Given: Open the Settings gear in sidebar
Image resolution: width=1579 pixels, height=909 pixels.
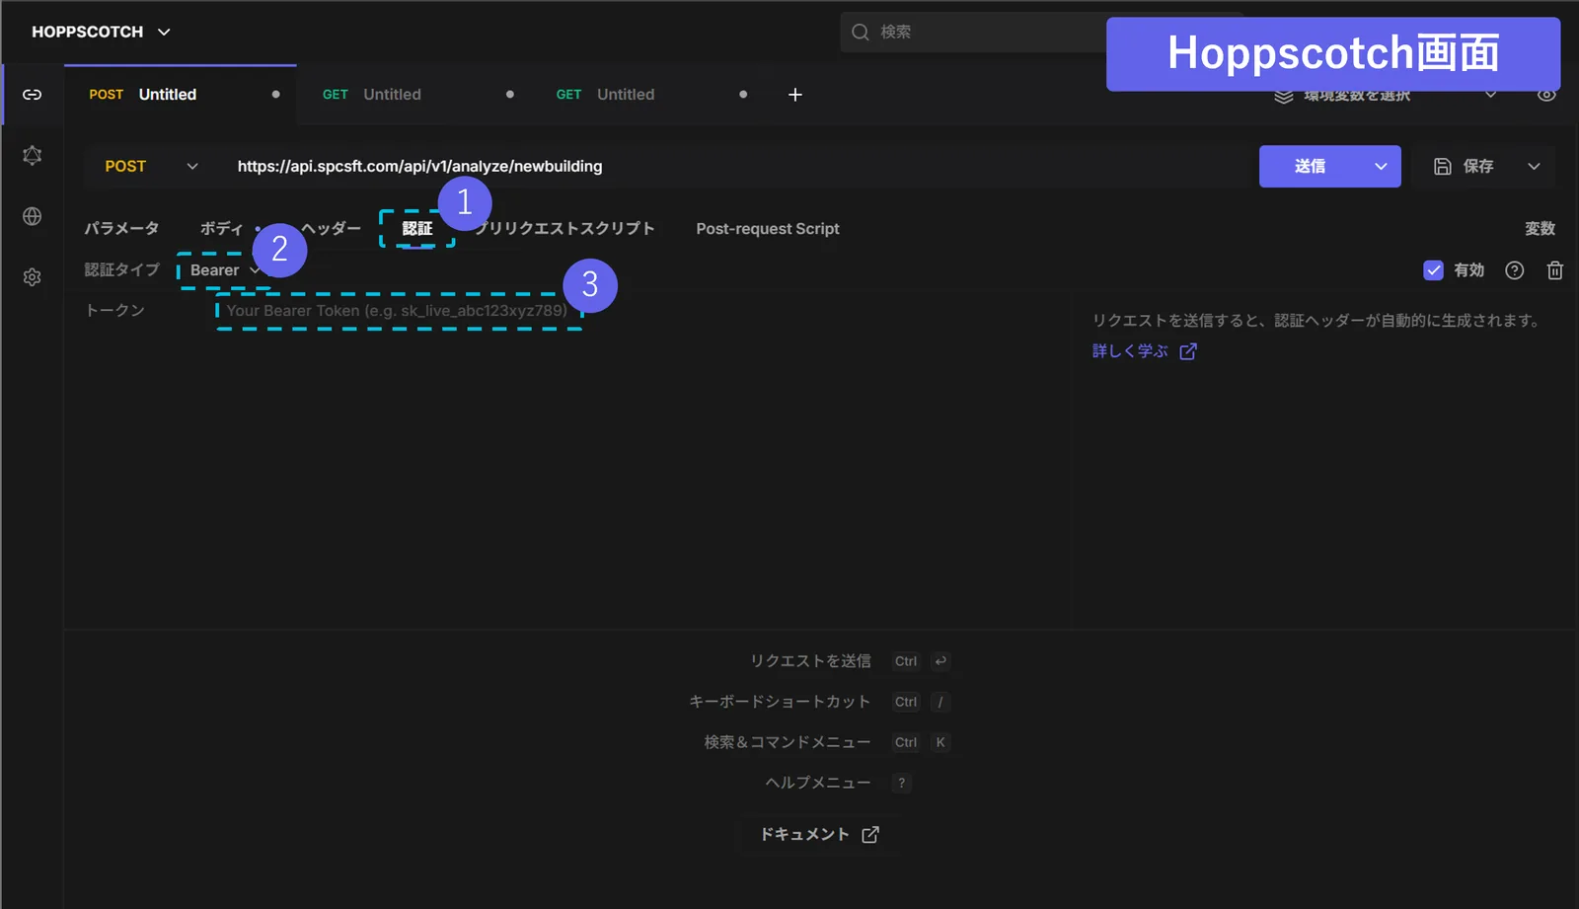Looking at the screenshot, I should 33,277.
